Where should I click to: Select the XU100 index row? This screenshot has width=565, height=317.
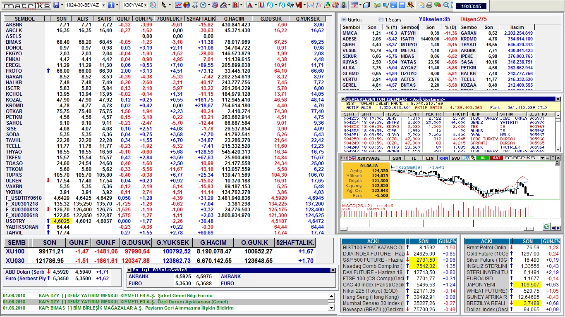click(160, 251)
